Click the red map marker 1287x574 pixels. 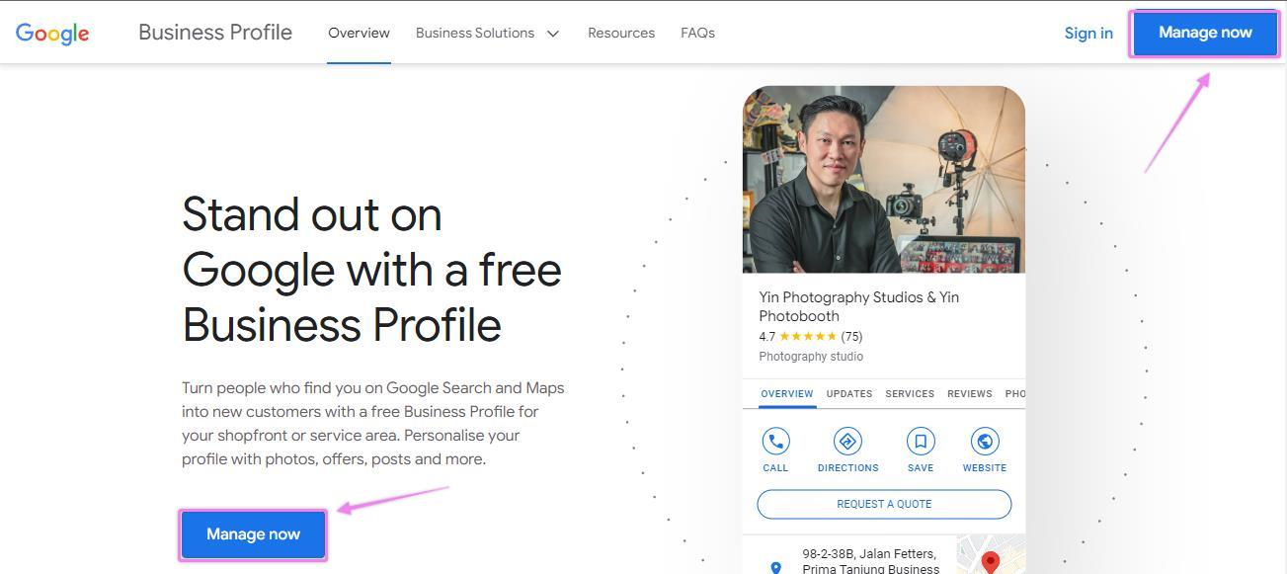990,562
